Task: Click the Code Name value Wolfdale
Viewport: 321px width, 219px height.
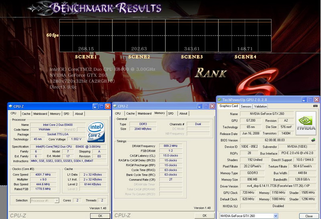Action: point(45,130)
